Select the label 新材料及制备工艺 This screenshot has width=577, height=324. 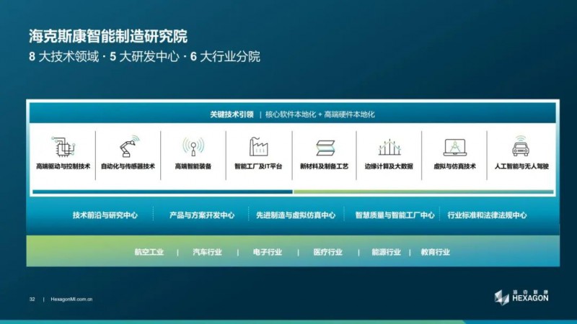pos(324,166)
